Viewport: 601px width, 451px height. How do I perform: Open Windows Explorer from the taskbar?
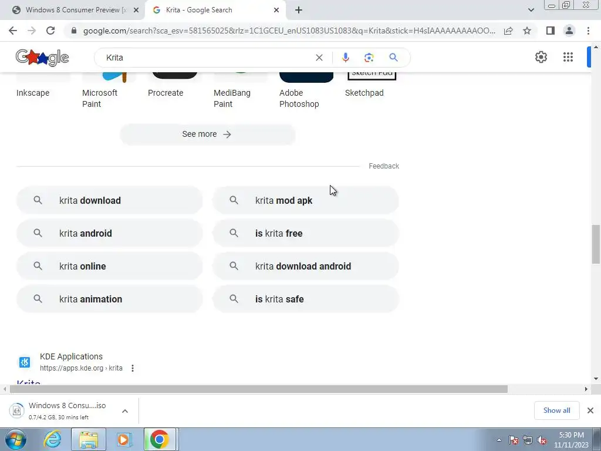(x=89, y=439)
